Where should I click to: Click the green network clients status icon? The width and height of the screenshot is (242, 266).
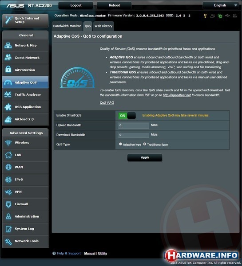click(x=220, y=16)
